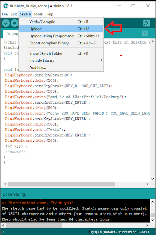Click the 'Done Saving.' status message

14,194
